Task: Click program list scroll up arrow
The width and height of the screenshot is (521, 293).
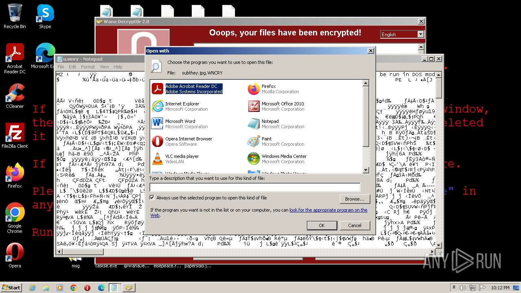Action: [x=366, y=83]
